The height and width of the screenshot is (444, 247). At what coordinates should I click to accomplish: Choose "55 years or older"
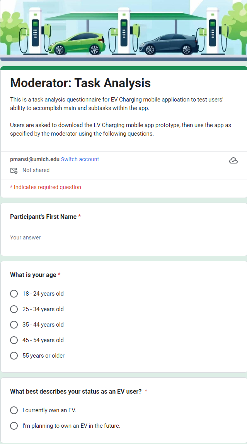tap(14, 356)
